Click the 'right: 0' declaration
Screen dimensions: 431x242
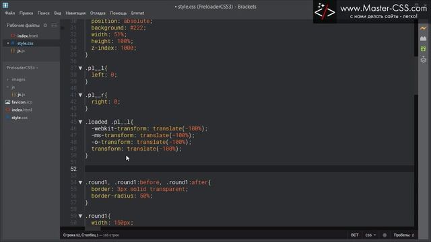[x=106, y=102]
